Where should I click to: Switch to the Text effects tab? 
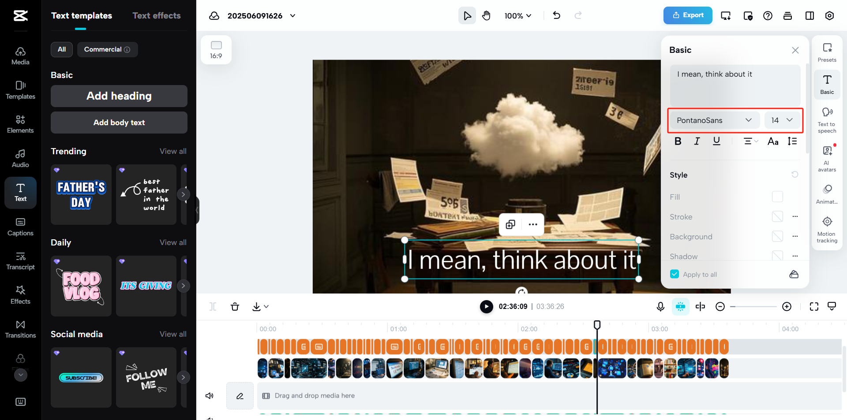[157, 16]
